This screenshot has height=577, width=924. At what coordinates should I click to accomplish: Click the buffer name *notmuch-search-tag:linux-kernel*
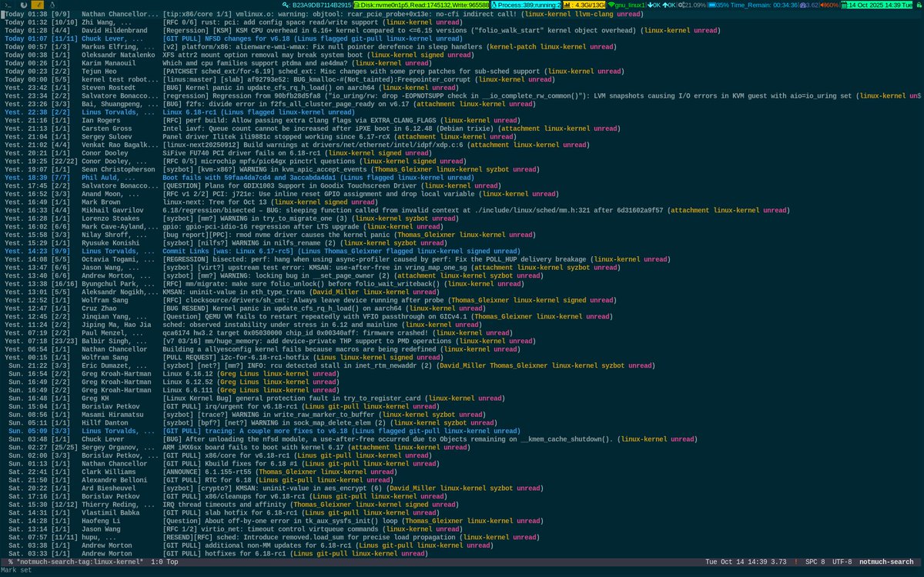79,562
